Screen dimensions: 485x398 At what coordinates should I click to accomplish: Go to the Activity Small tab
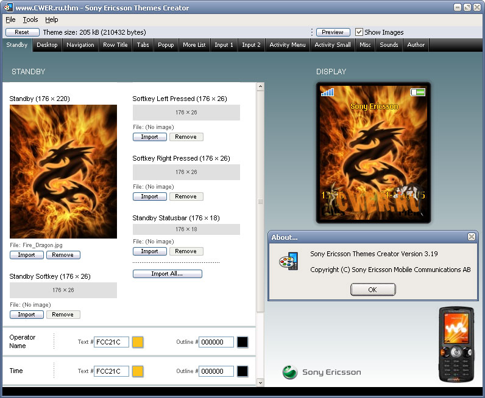333,45
